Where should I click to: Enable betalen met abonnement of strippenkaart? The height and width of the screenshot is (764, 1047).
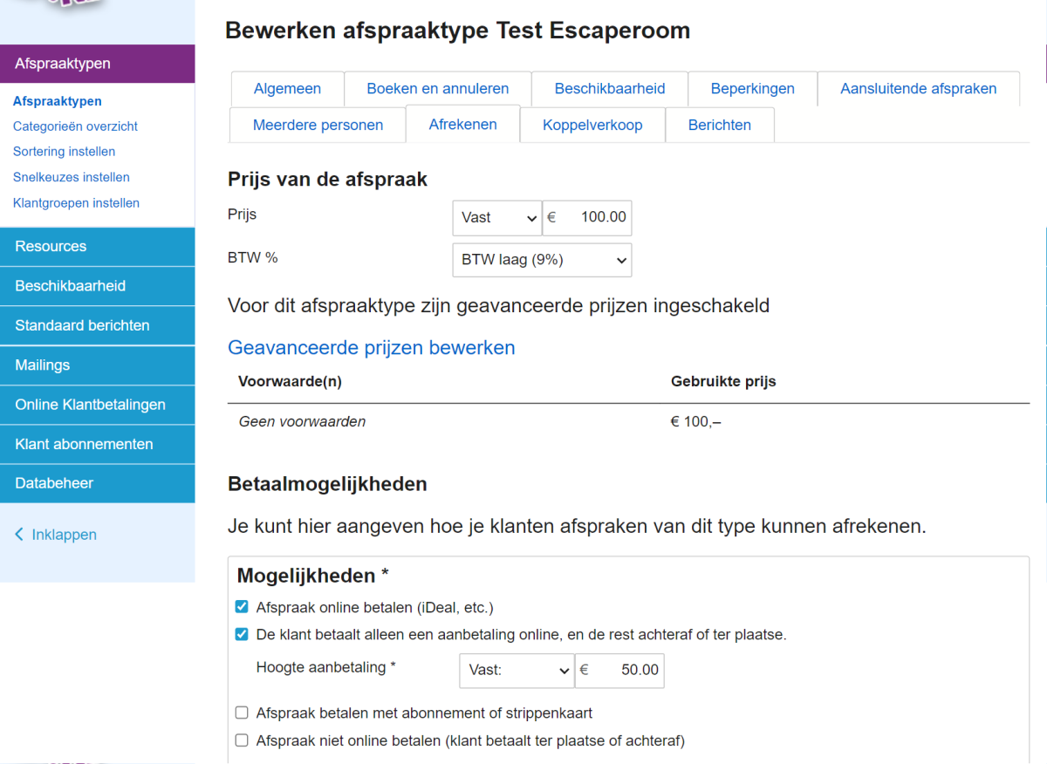pyautogui.click(x=242, y=713)
